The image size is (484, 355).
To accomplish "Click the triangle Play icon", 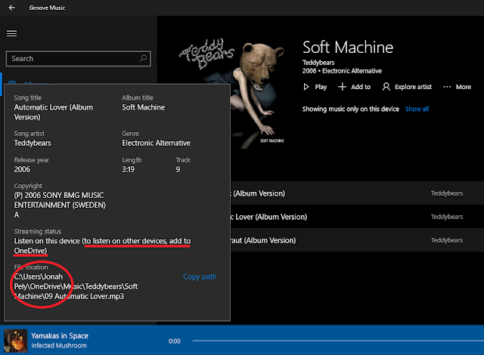I will 306,87.
